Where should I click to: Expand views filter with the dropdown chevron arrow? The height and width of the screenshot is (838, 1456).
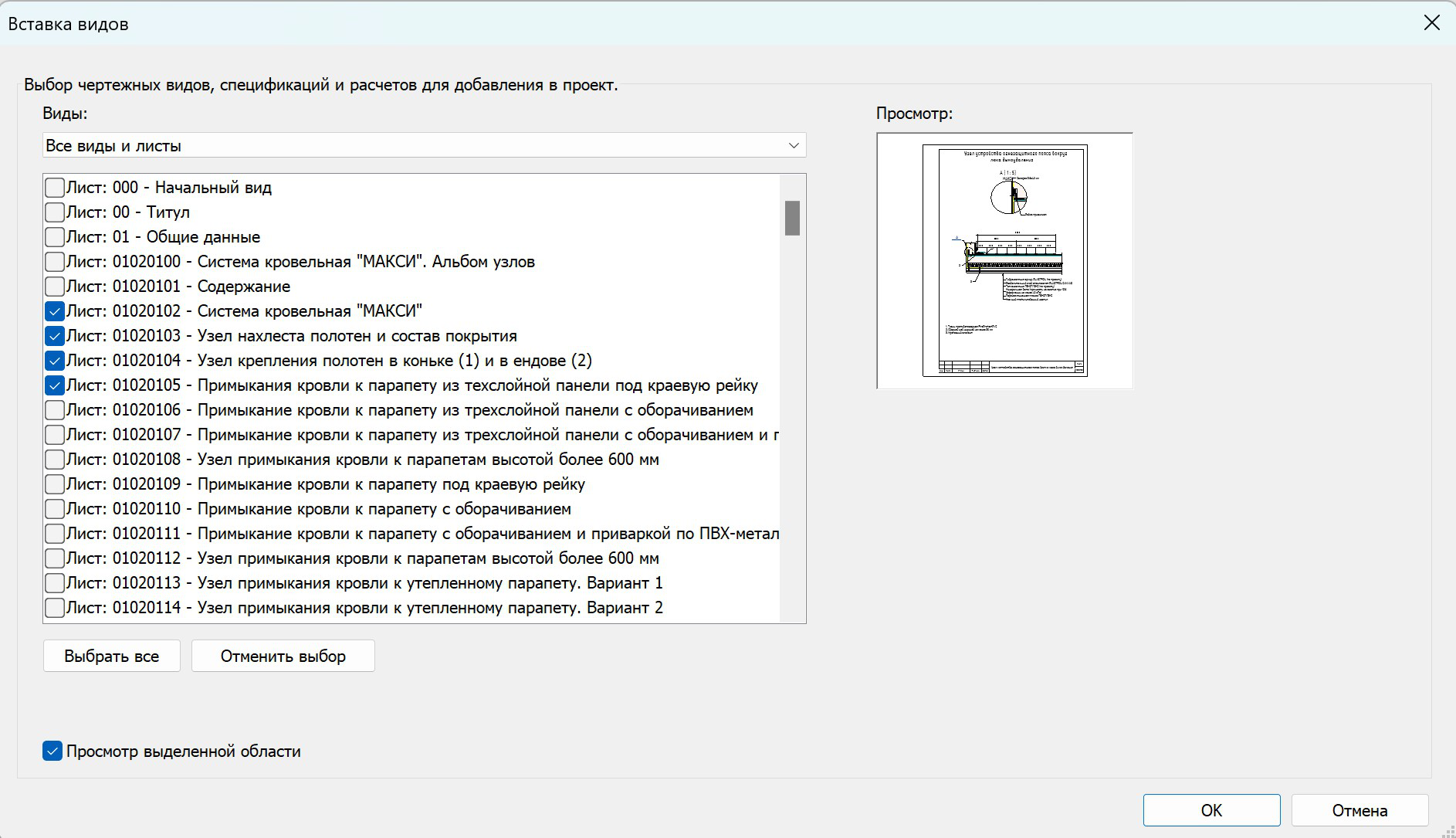793,145
